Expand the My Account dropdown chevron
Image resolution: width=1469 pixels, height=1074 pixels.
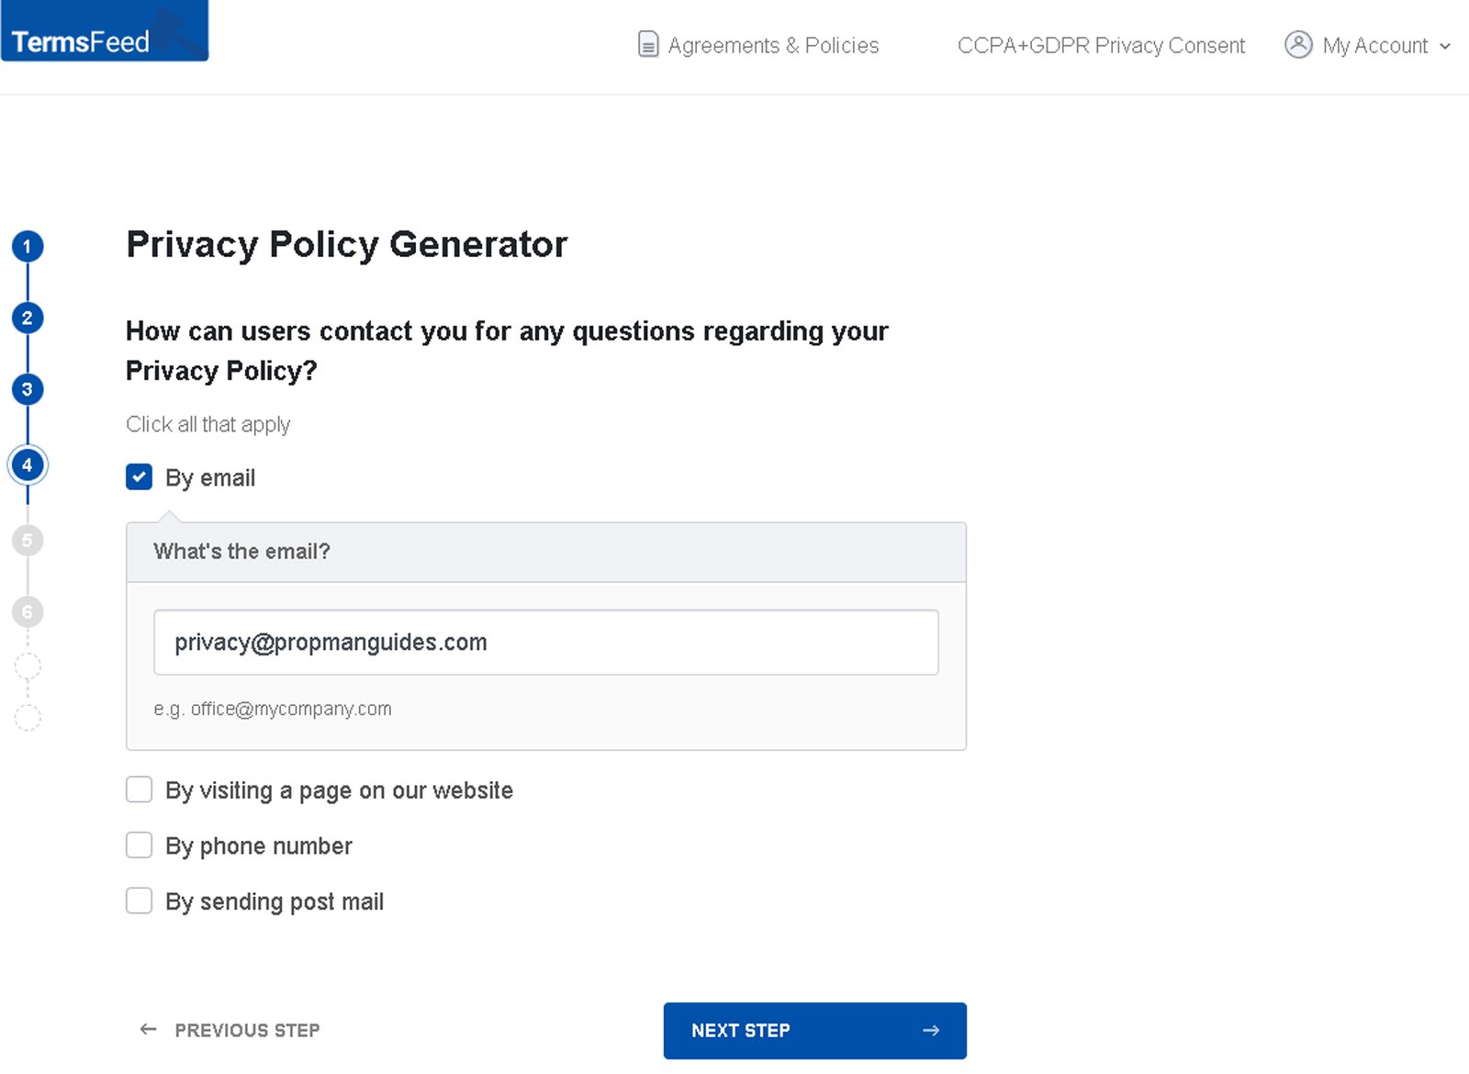coord(1445,46)
